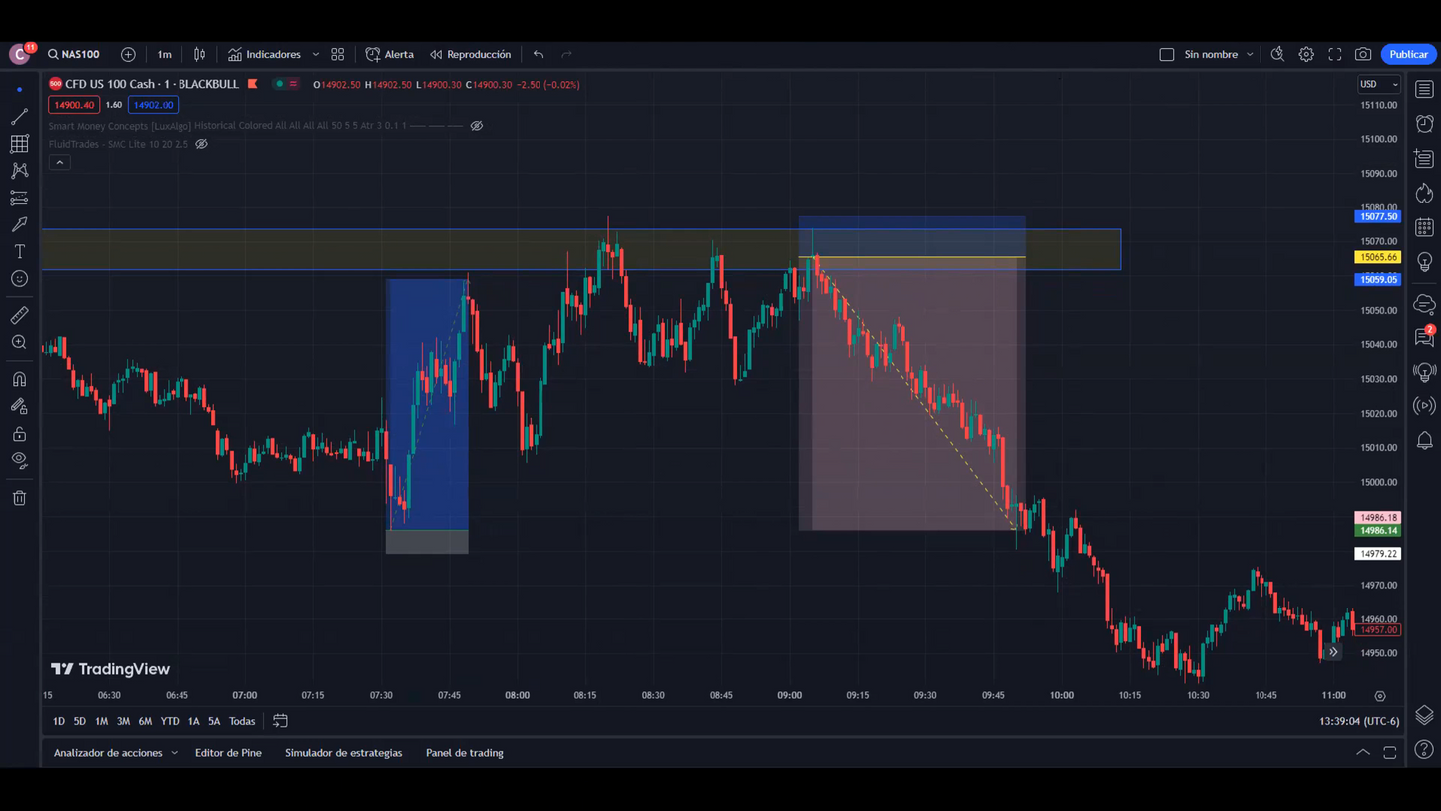
Task: Pick the ruler measure tool
Action: click(19, 315)
